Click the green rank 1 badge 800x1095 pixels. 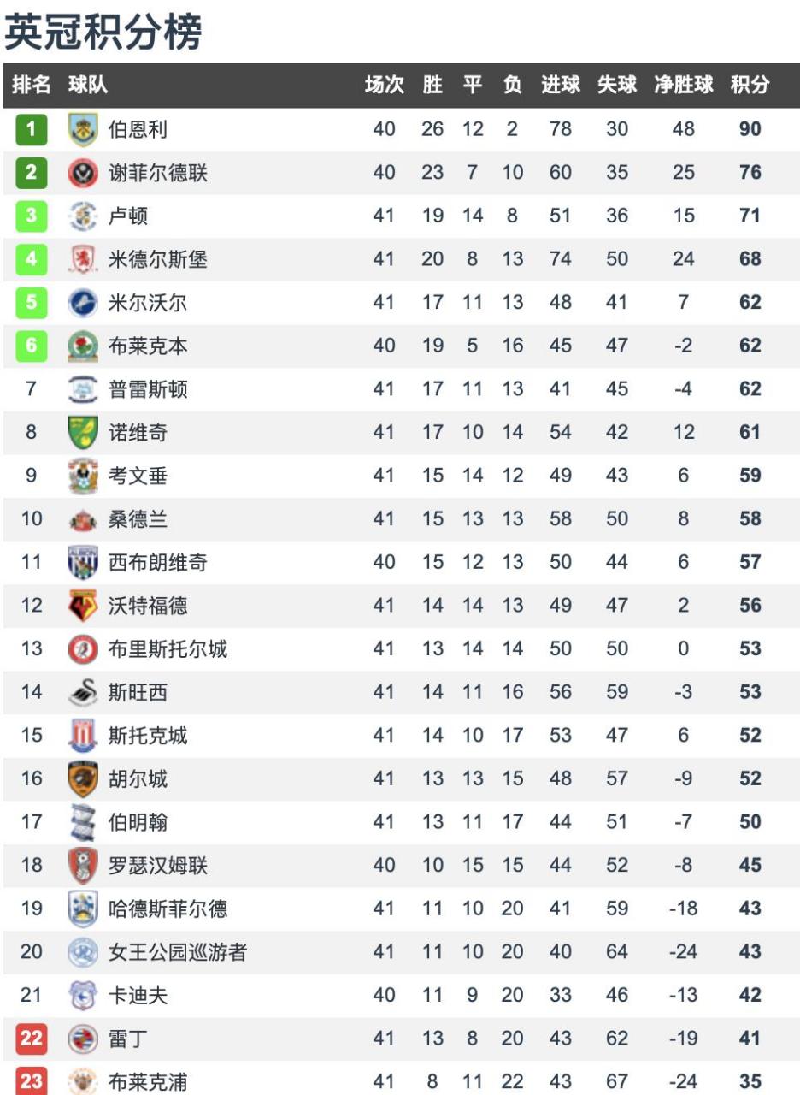[x=31, y=130]
